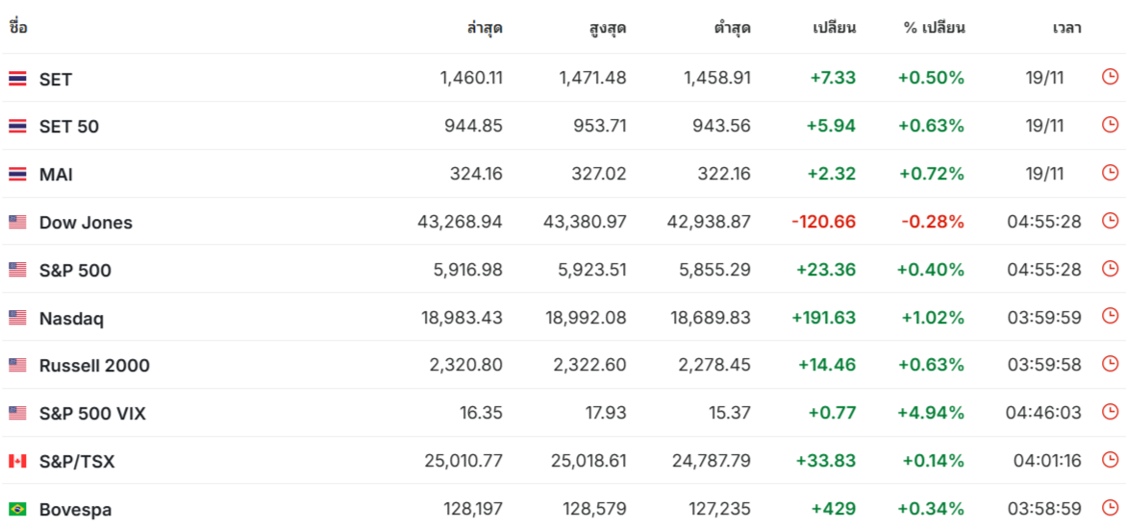Click the Thai flag beside SET 50
The width and height of the screenshot is (1126, 528).
[x=17, y=127]
